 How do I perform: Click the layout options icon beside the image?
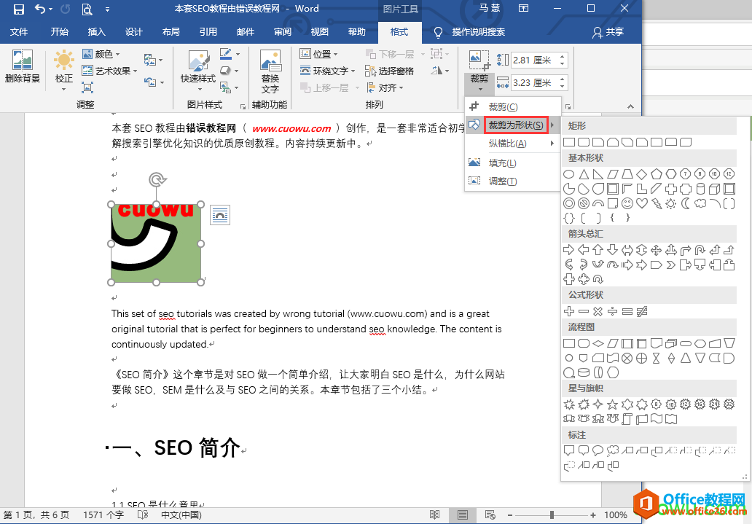tap(220, 215)
